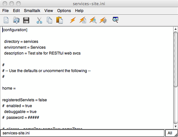This screenshot has height=137, width=178.
Task: Open the Smalltalk menu
Action: pos(32,11)
